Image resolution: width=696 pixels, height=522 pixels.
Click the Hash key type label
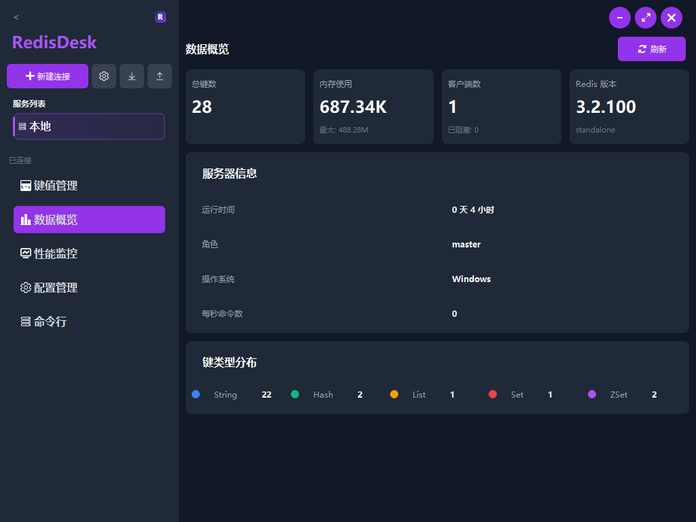pos(323,395)
